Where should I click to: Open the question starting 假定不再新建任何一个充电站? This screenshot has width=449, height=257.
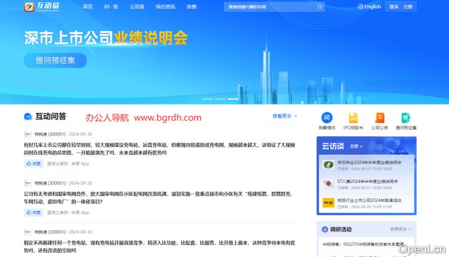click(159, 246)
